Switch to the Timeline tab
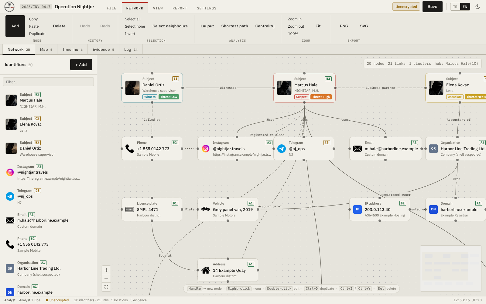 coord(72,50)
